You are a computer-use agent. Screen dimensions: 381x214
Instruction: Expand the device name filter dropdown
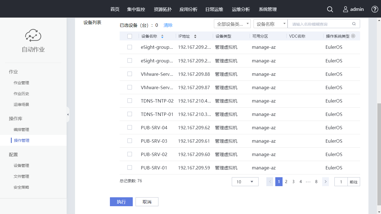[x=270, y=24]
